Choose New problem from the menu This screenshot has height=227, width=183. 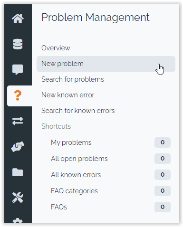[106, 64]
